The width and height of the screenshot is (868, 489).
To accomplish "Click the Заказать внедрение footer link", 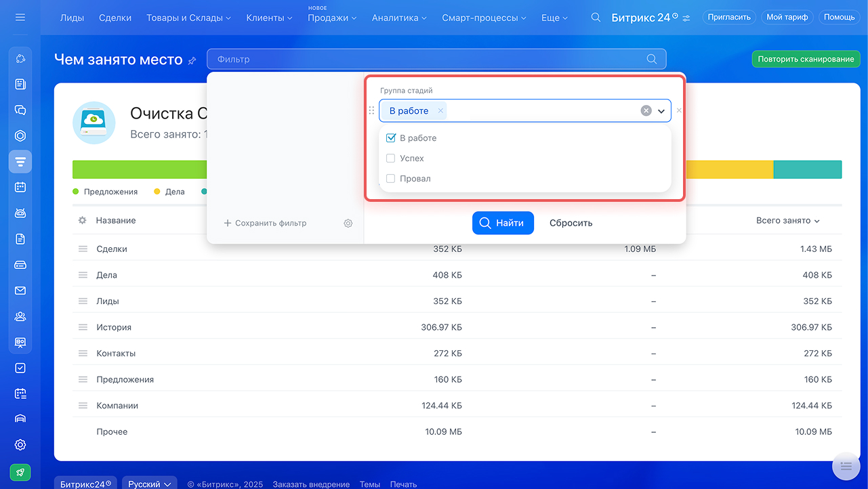I will coord(311,484).
